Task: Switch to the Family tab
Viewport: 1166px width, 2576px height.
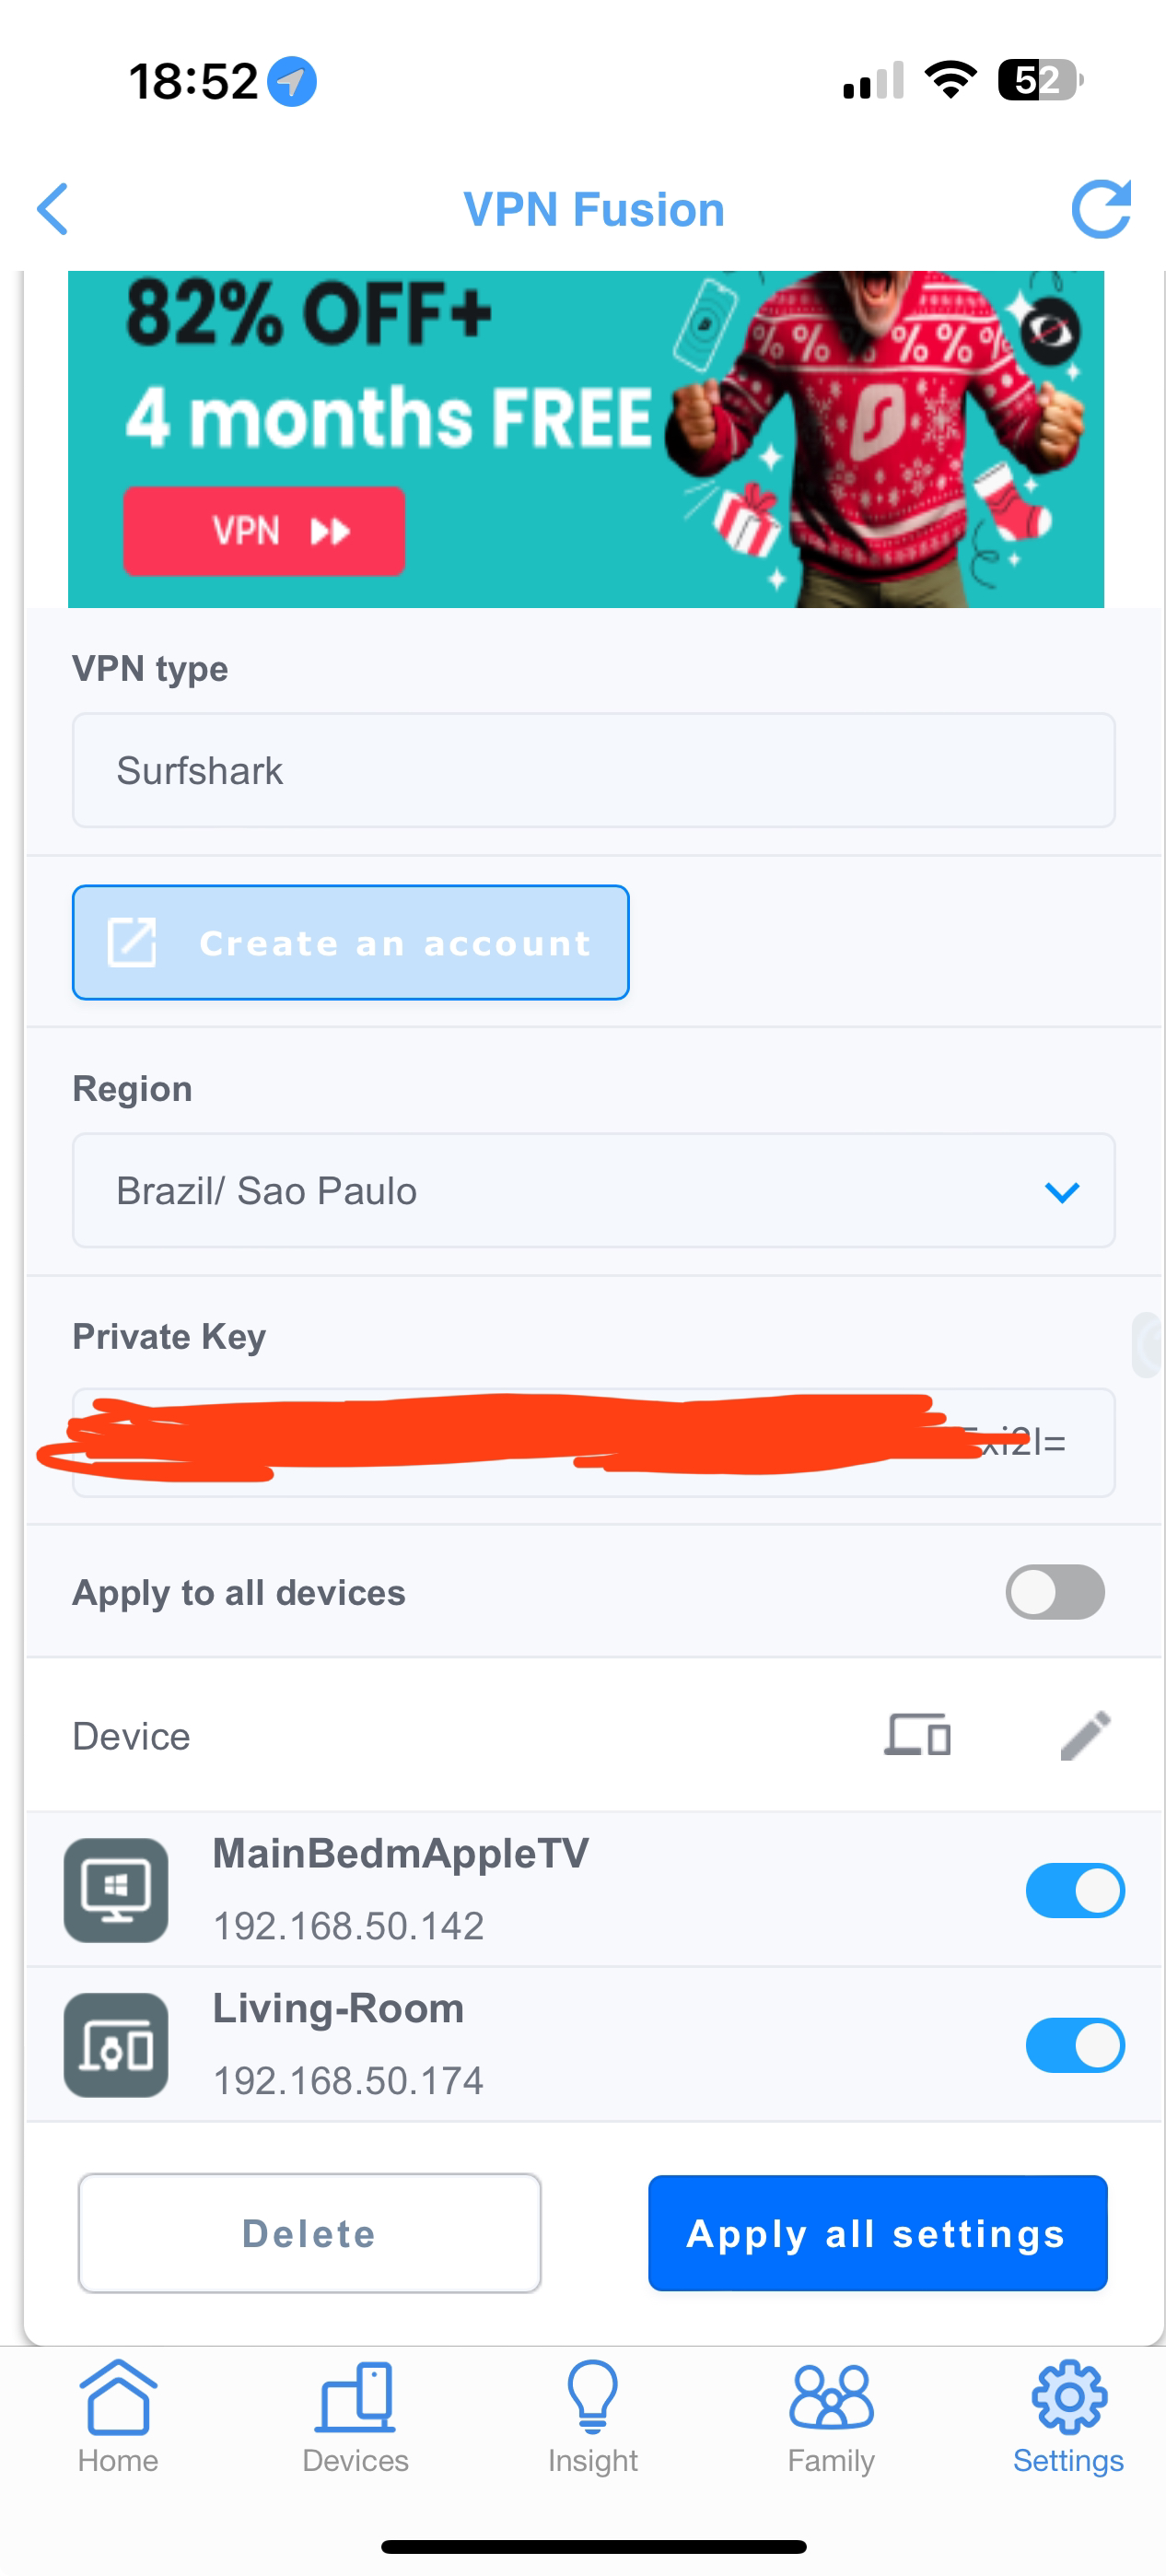Action: [831, 2414]
